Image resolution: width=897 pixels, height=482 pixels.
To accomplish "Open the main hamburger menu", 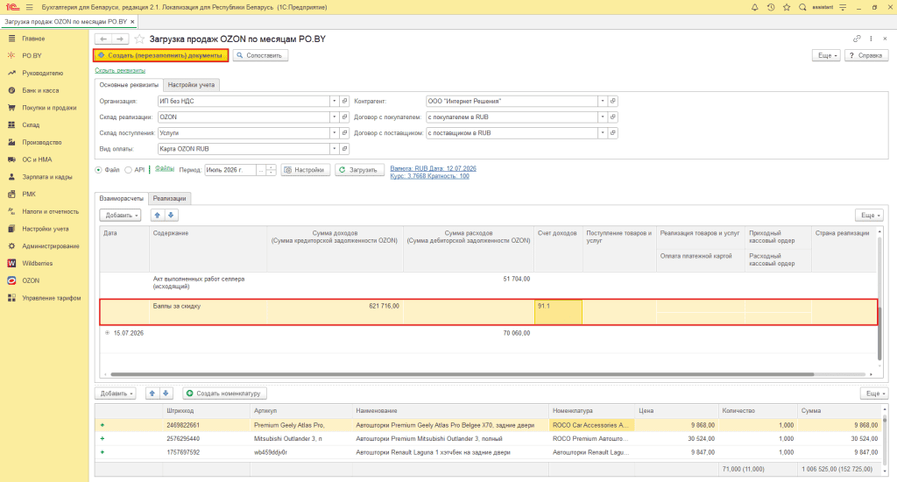I will 29,7.
